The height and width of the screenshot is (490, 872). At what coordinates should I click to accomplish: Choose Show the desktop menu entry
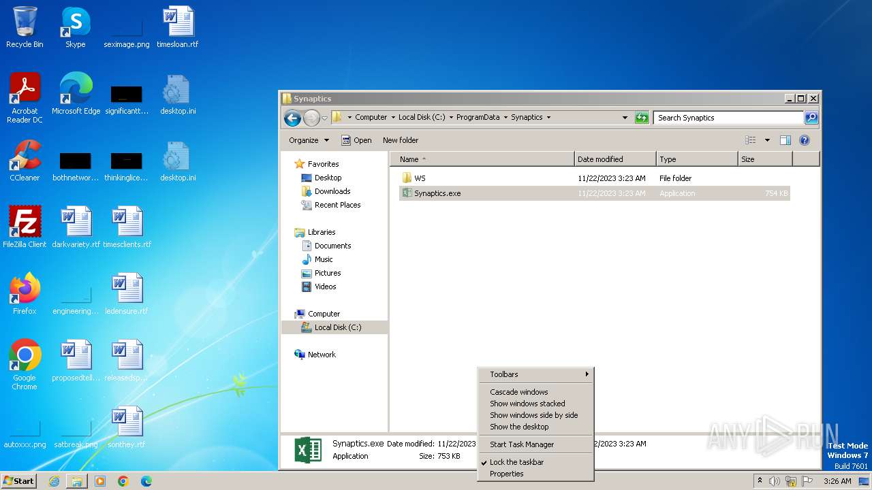point(535,427)
